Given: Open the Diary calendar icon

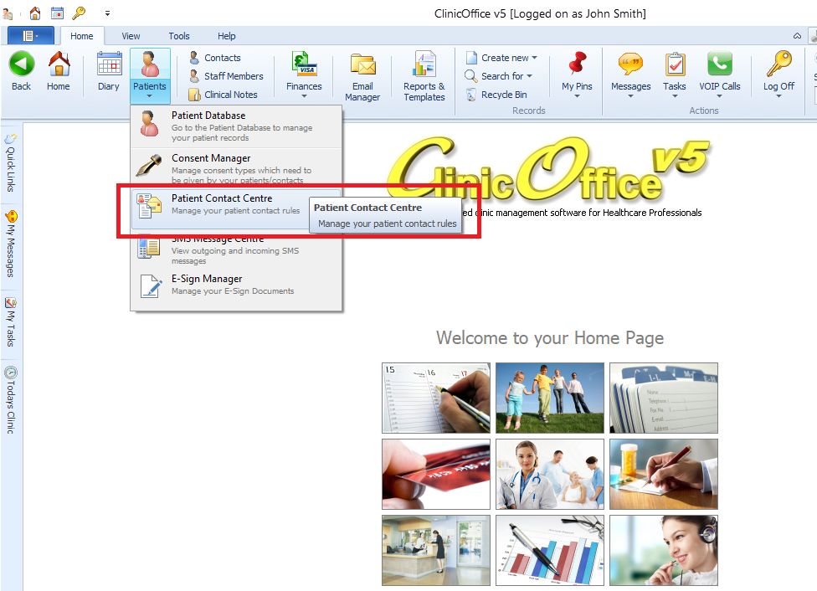Looking at the screenshot, I should pos(109,64).
